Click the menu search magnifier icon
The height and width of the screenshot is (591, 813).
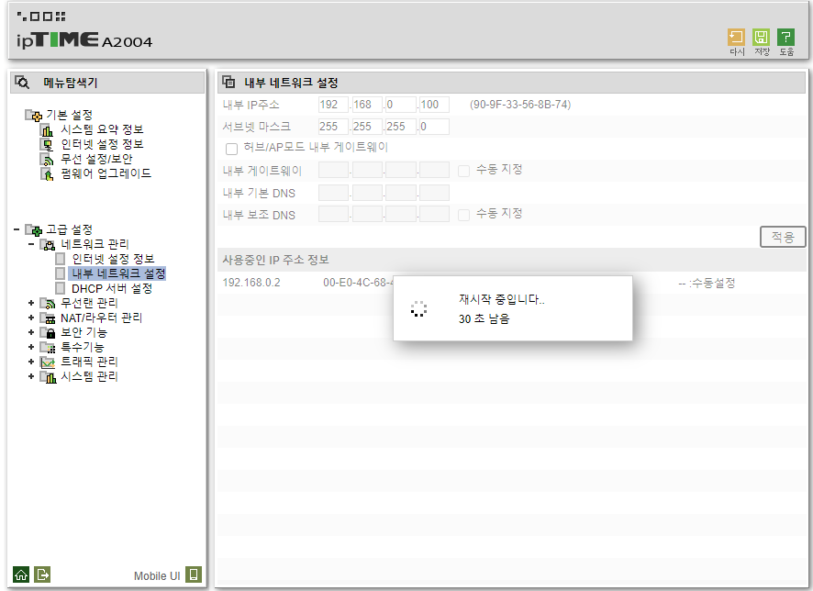click(x=22, y=82)
